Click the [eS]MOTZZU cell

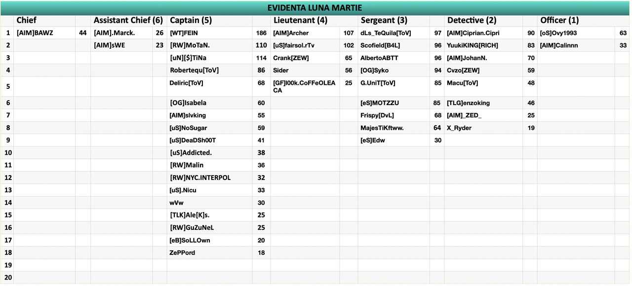394,103
